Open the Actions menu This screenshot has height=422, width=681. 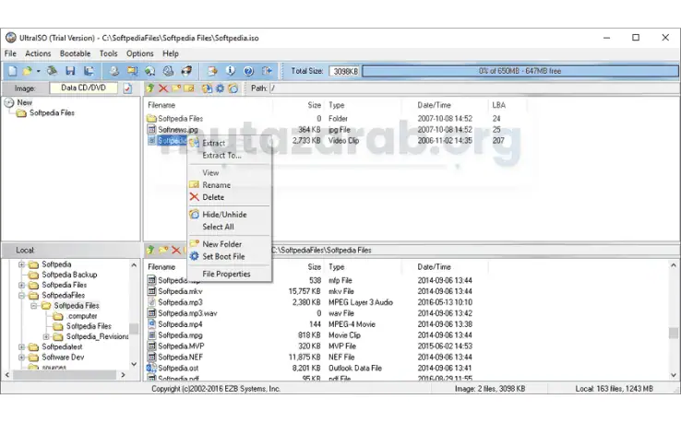point(38,53)
